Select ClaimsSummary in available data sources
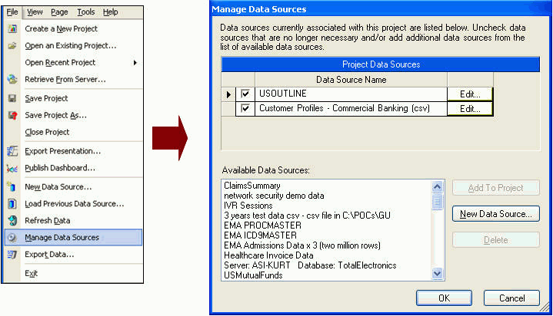The image size is (553, 316). [x=252, y=186]
